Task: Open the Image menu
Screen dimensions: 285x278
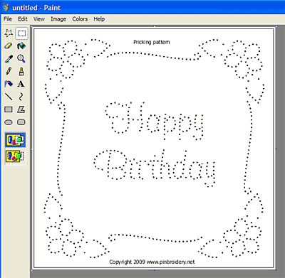Action: pos(58,19)
